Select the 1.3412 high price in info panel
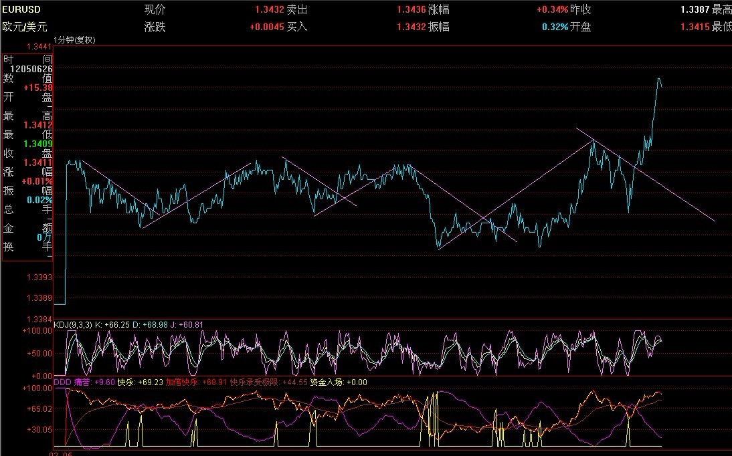This screenshot has width=732, height=456. click(38, 125)
